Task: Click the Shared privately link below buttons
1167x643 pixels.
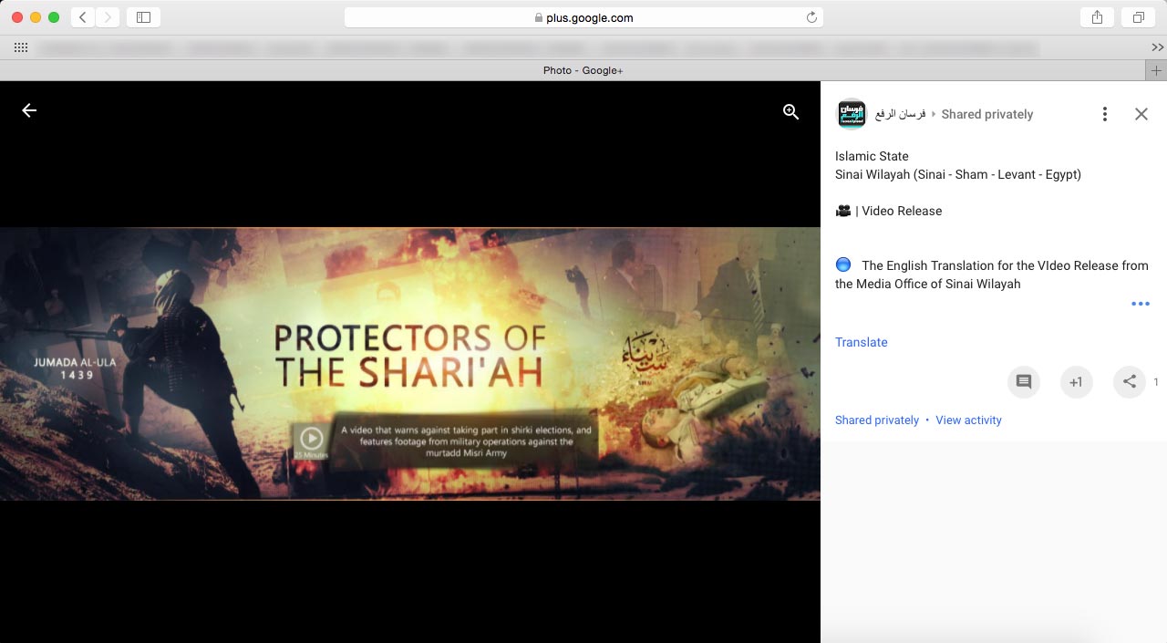Action: pyautogui.click(x=876, y=420)
